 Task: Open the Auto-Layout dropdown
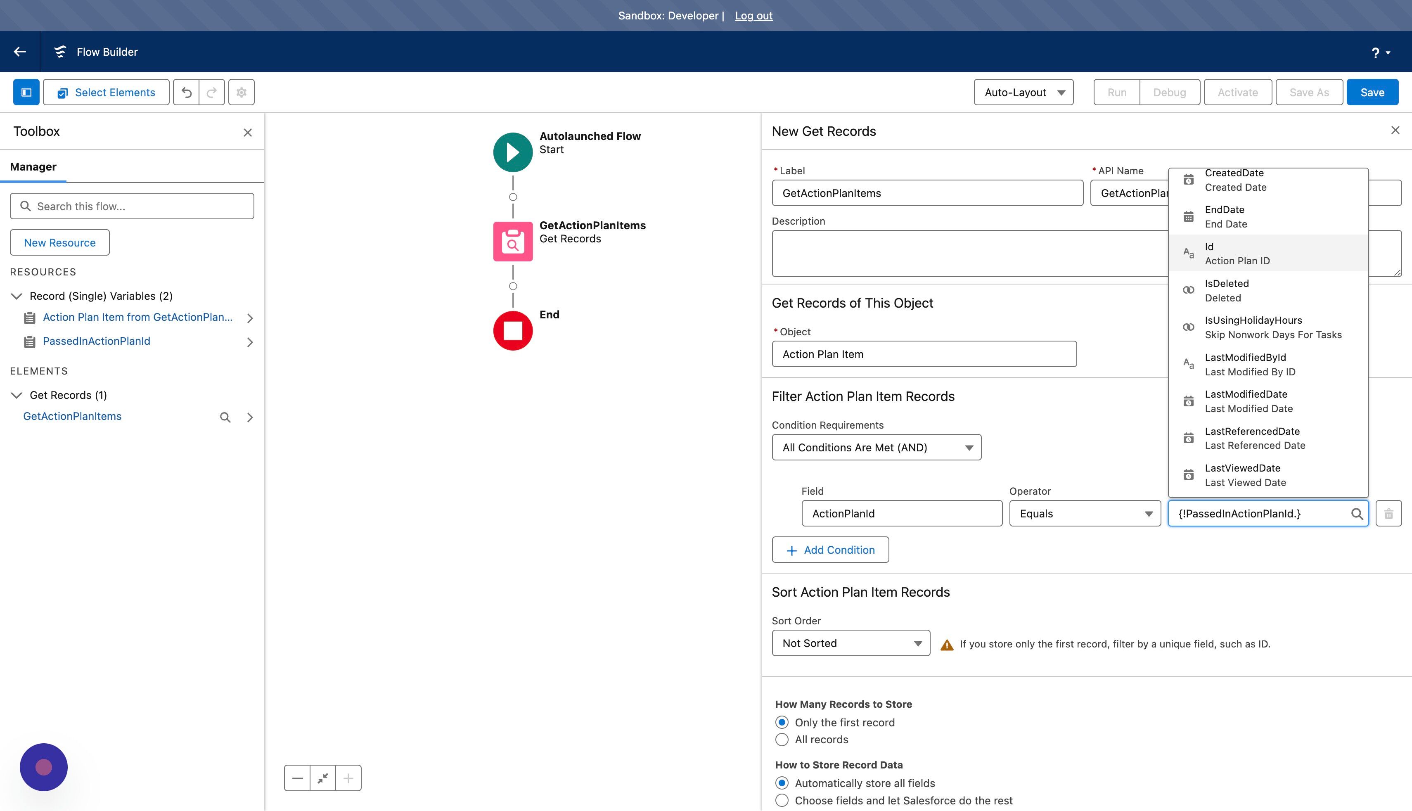[x=1023, y=92]
